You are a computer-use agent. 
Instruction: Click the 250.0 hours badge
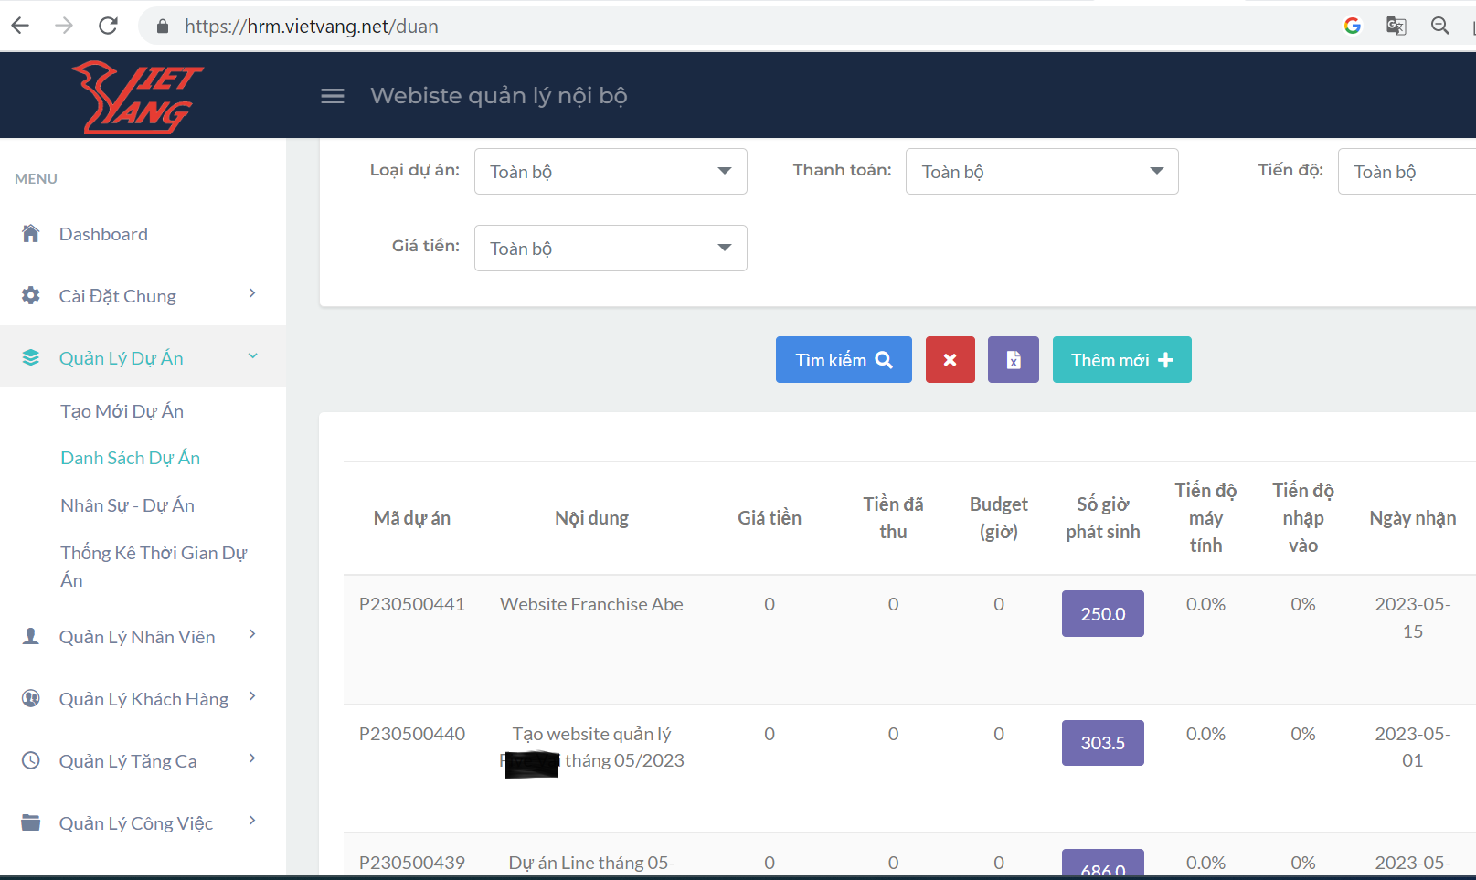[1102, 614]
